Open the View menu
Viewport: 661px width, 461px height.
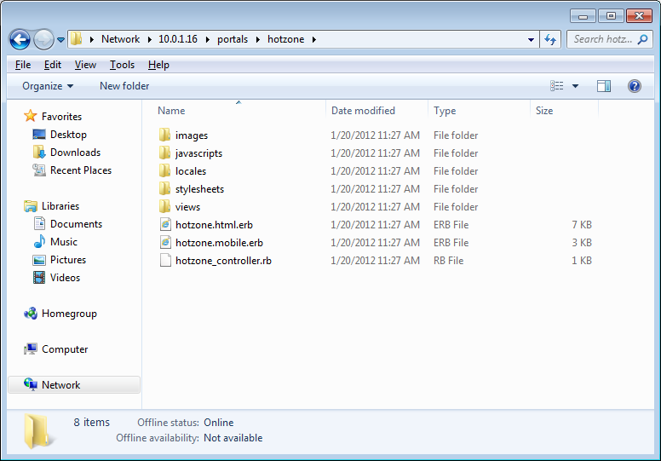click(85, 65)
